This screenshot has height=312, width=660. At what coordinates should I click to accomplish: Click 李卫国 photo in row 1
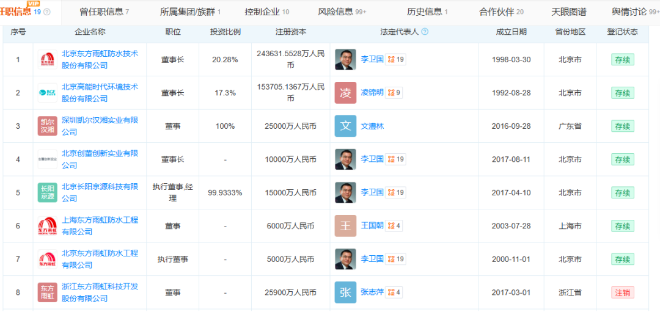coord(345,59)
